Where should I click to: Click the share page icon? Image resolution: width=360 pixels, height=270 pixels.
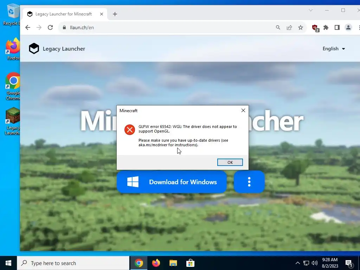289,27
